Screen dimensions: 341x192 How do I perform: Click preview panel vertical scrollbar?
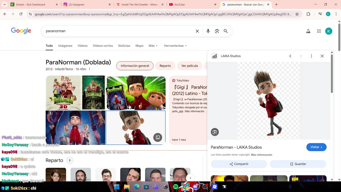coord(332,74)
